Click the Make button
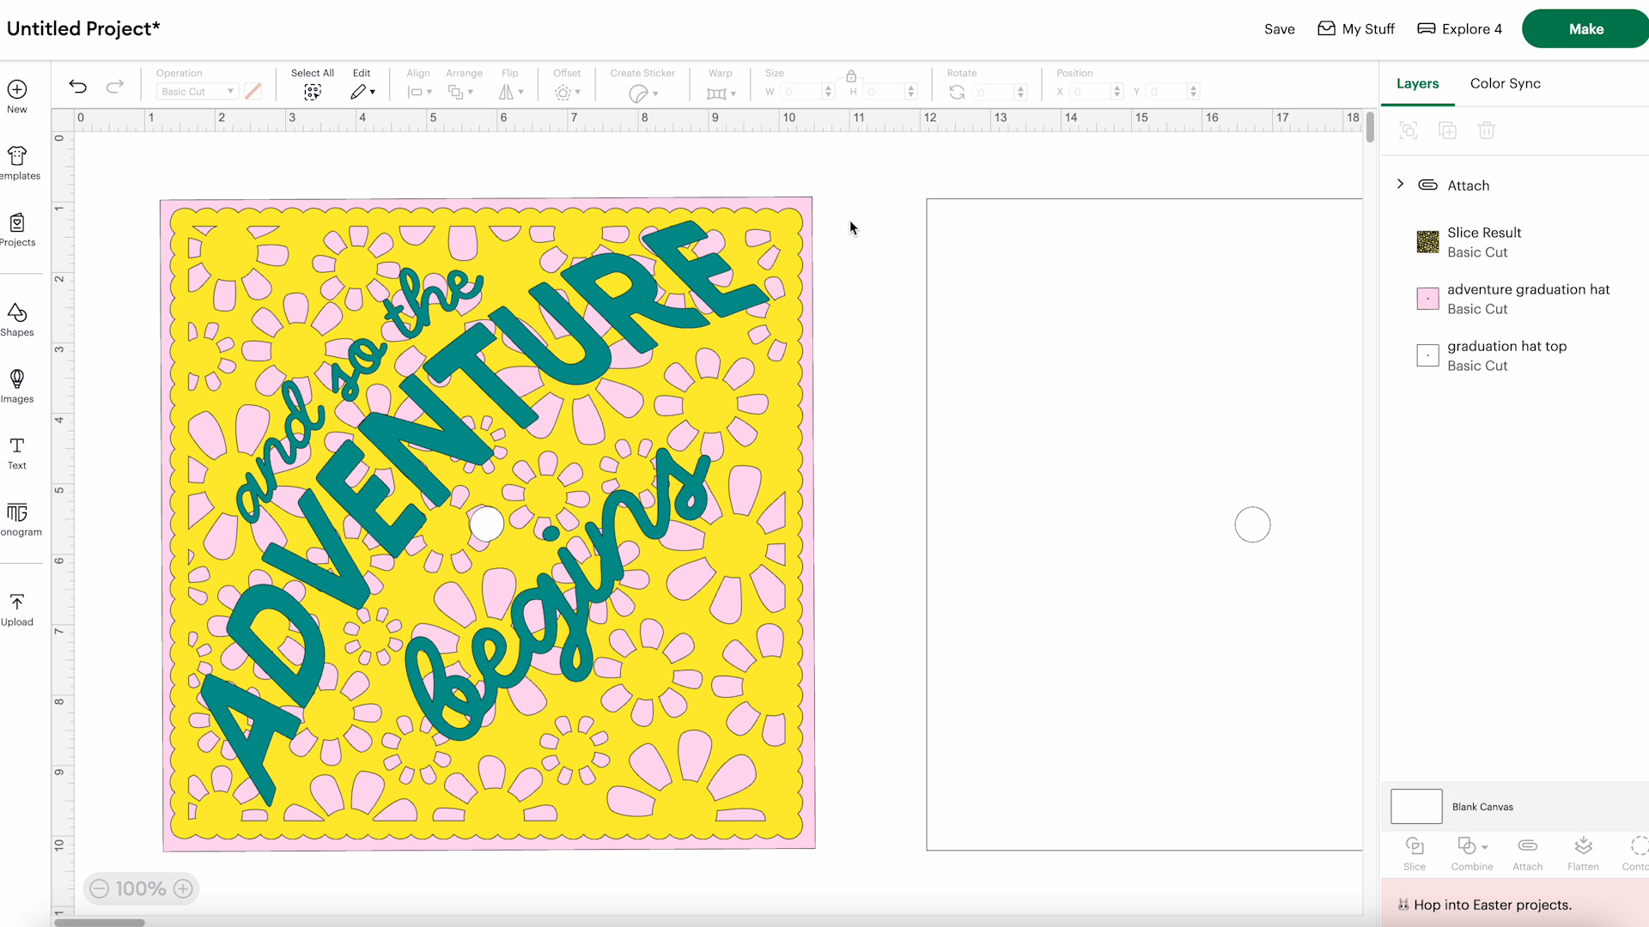This screenshot has height=927, width=1649. coord(1585,29)
